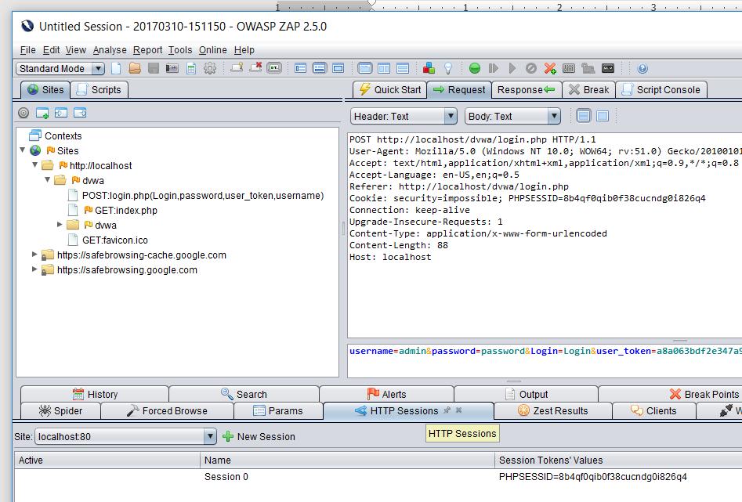Expand the safebrowsing-cache.google.com node
The width and height of the screenshot is (742, 502).
34,254
